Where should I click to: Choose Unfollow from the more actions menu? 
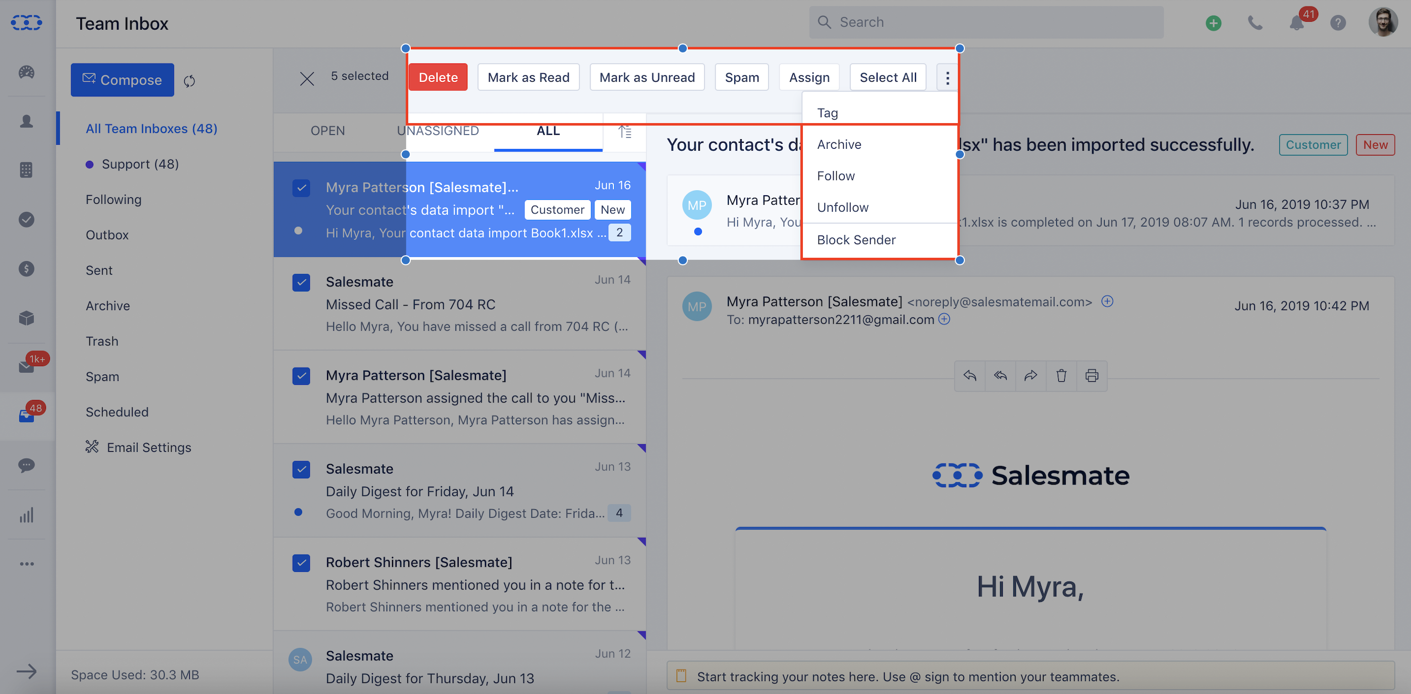coord(880,207)
